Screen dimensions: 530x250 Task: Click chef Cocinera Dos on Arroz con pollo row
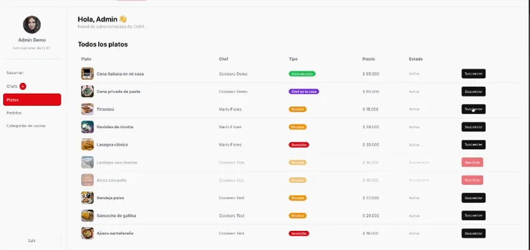point(231,180)
